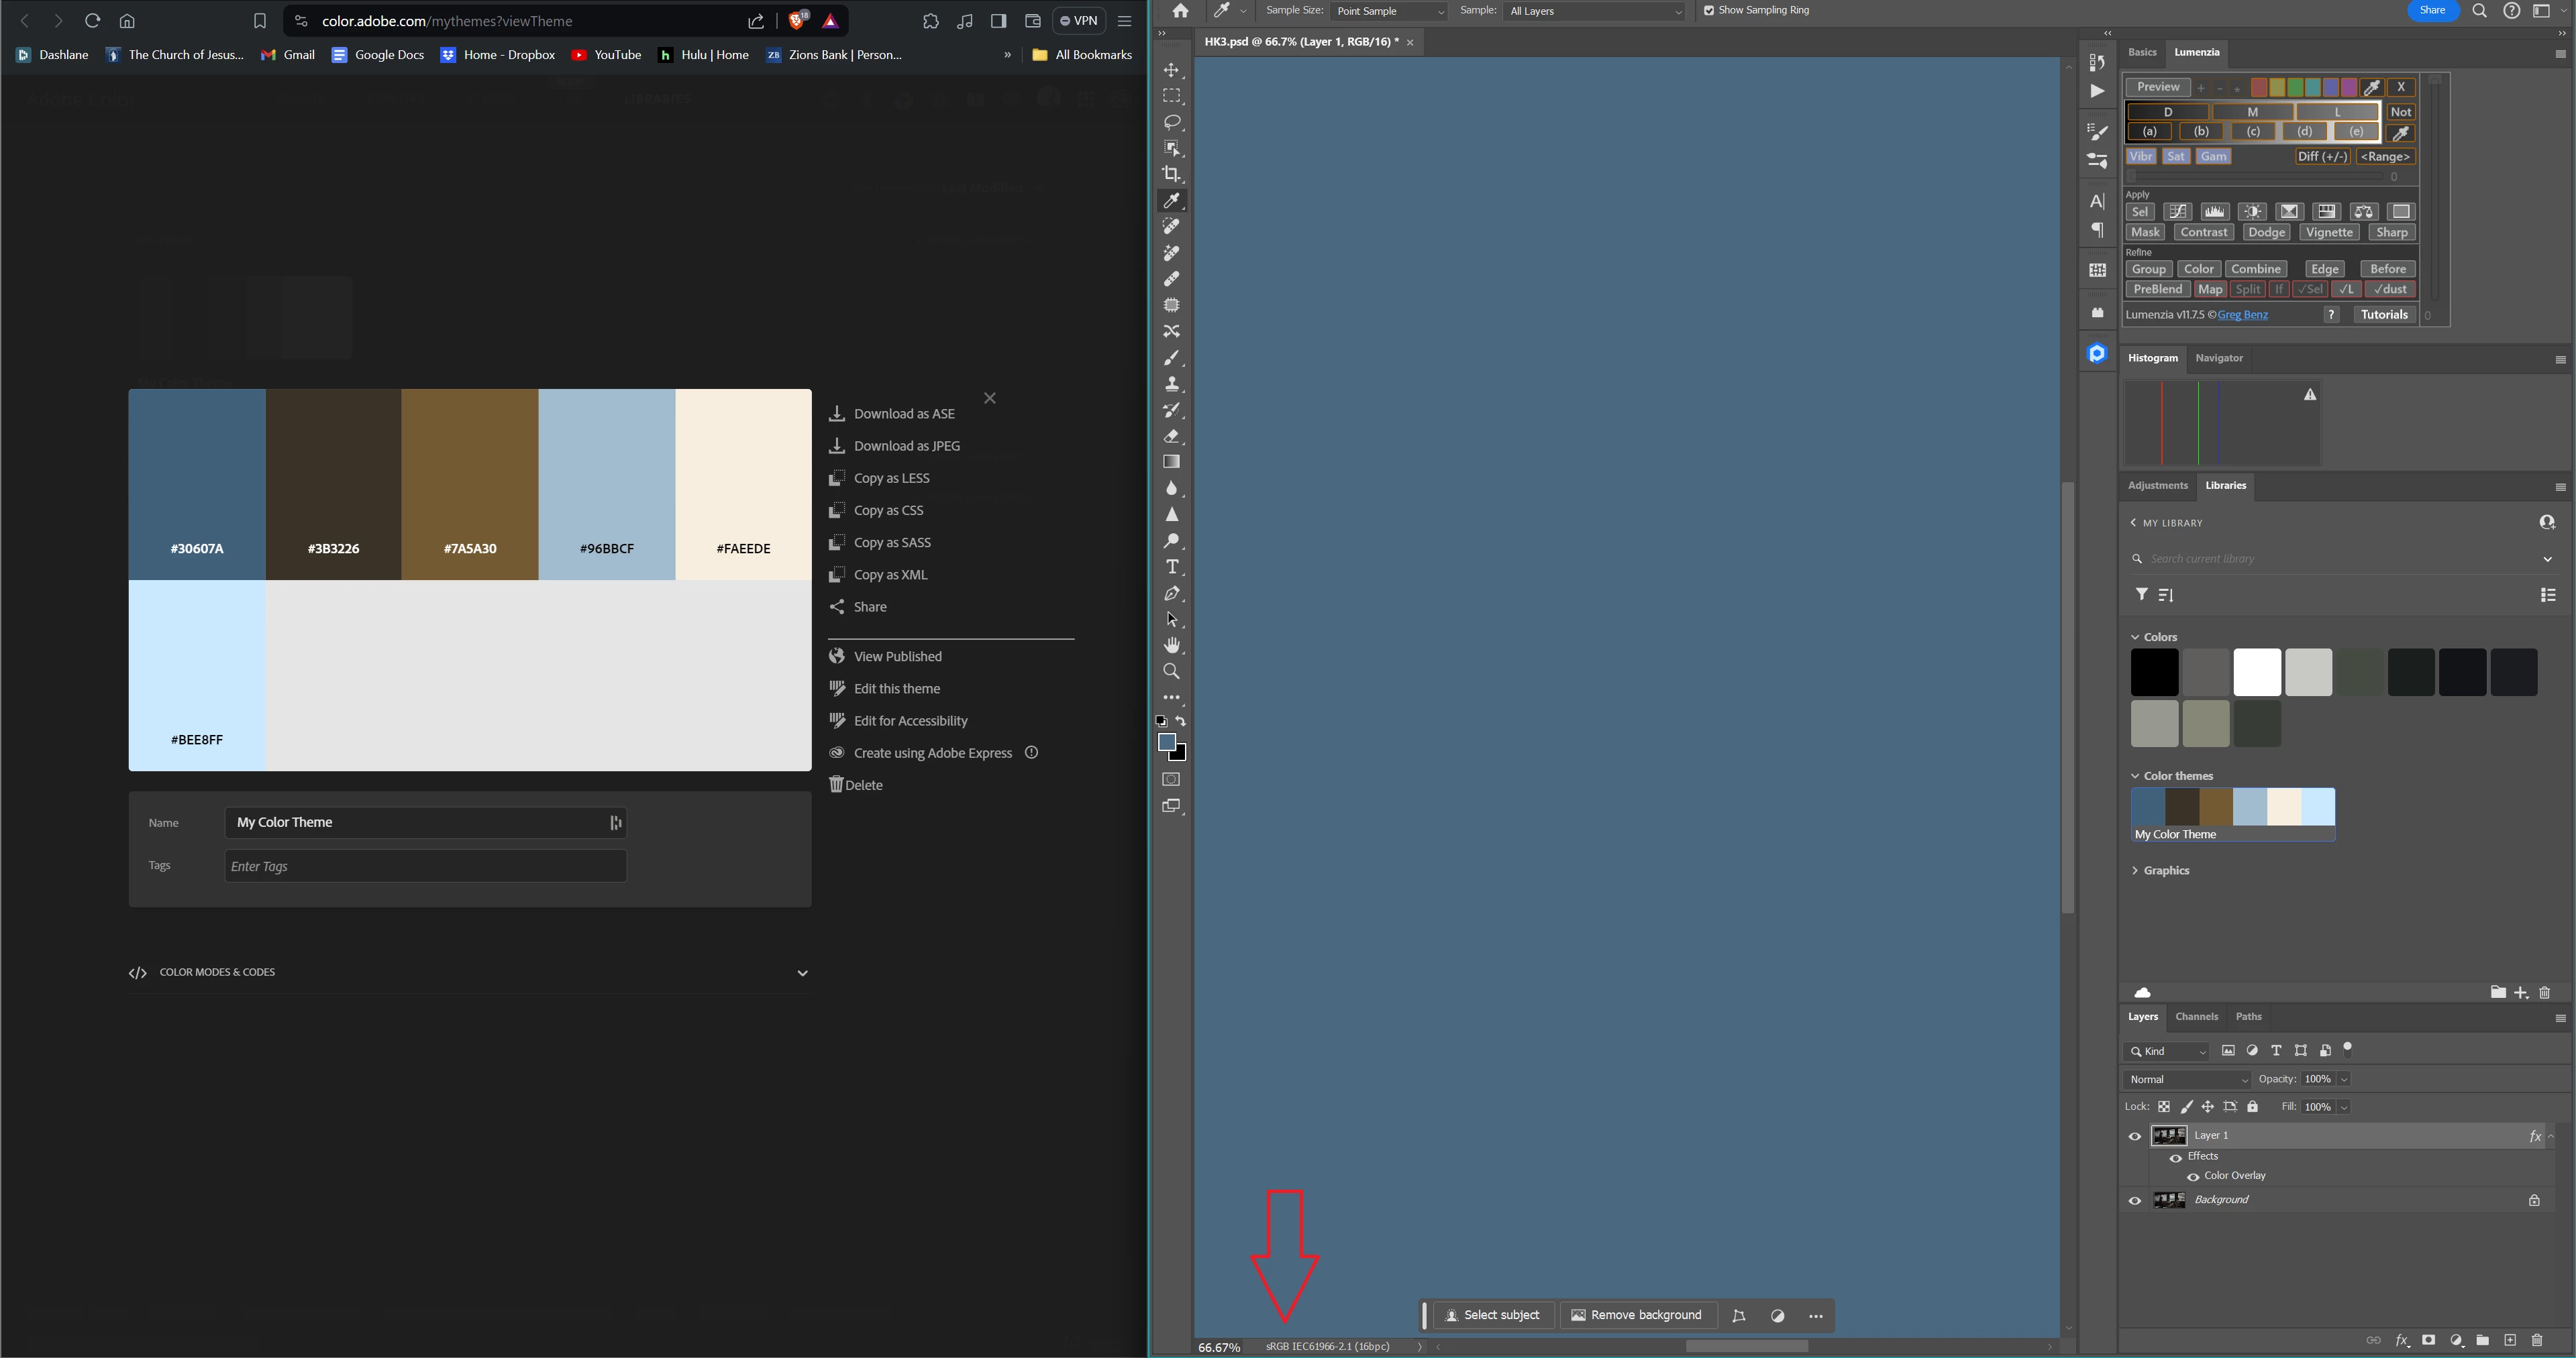The image size is (2576, 1358).
Task: Select the Clone Stamp tool
Action: pos(1171,384)
